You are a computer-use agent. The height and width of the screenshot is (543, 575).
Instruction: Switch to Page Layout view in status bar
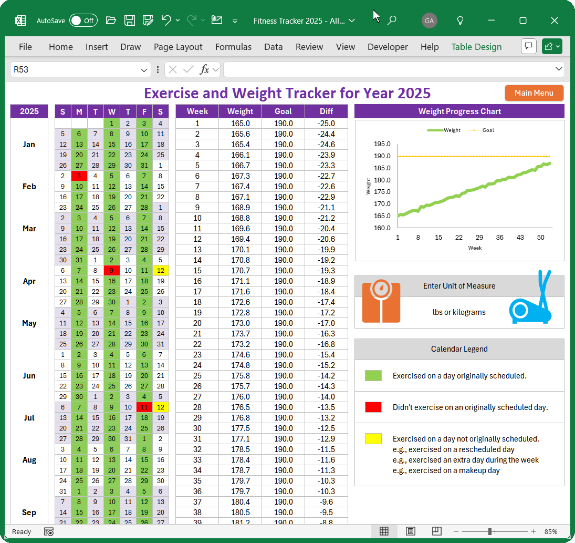(410, 531)
